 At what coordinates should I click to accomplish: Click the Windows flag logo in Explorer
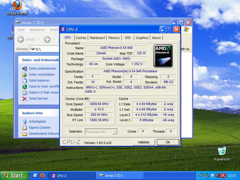click(x=186, y=29)
